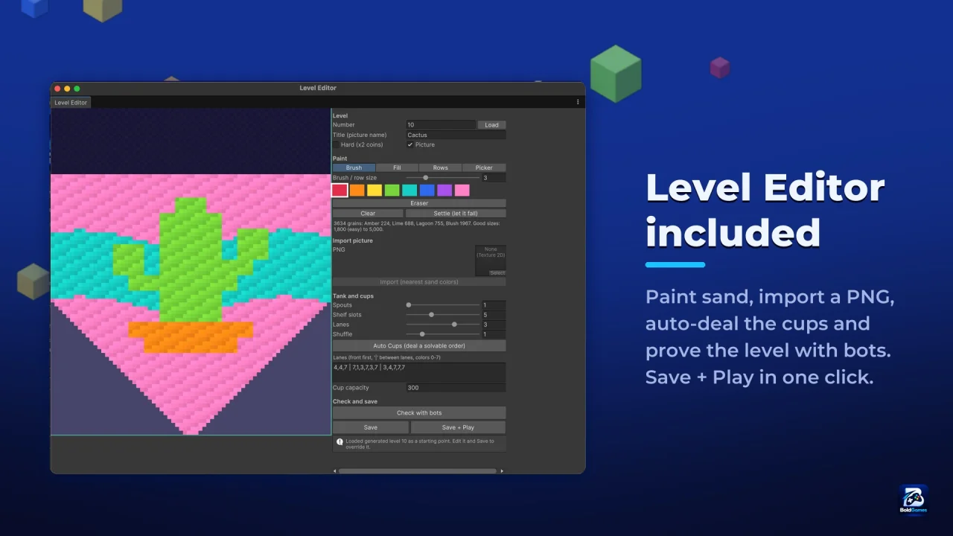The image size is (953, 536).
Task: Click Import (nearest sand colors)
Action: click(x=419, y=282)
